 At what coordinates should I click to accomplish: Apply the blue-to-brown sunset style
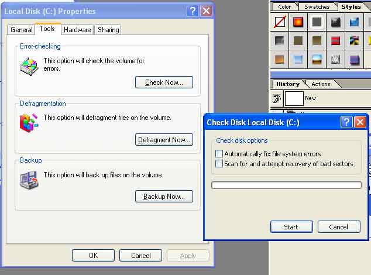point(317,59)
